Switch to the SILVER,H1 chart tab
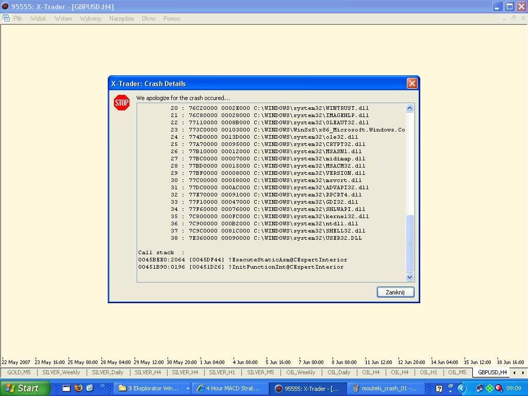 [222, 372]
